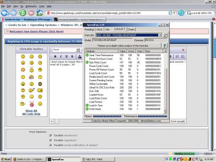Open the Firefox Bookmarks menu
This screenshot has height=162, width=216.
[x=31, y=6]
